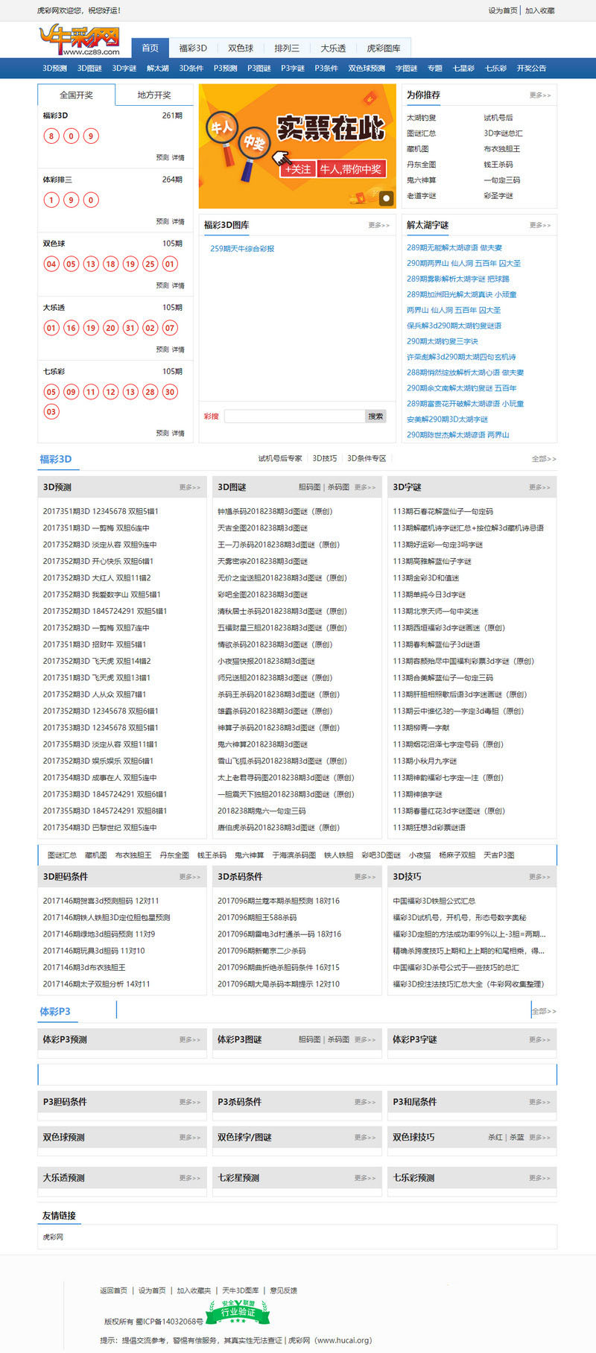Click 虎彩网 under 友情链接
This screenshot has height=1353, width=596.
point(53,1237)
